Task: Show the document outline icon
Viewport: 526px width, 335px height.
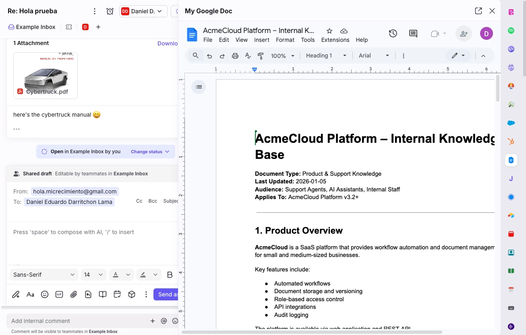Action: tap(199, 87)
